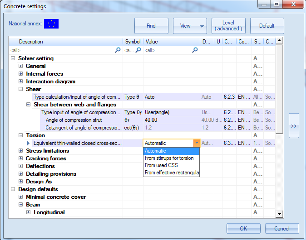Image resolution: width=306 pixels, height=240 pixels.
Task: Collapse Shear between web and flanges
Action: tap(28, 105)
